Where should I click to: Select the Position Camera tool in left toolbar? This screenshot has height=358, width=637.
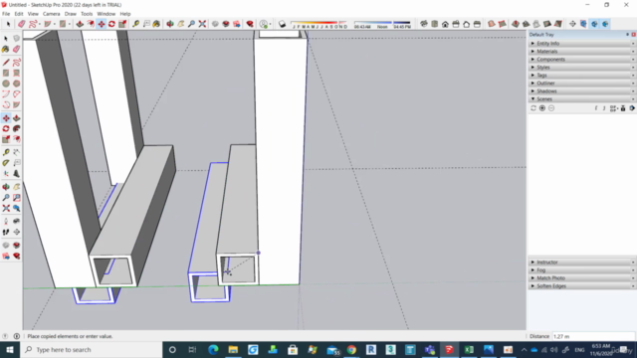[x=6, y=221]
